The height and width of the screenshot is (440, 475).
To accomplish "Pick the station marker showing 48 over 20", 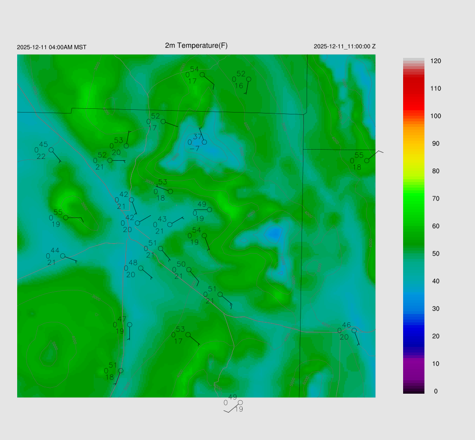I will tap(141, 268).
